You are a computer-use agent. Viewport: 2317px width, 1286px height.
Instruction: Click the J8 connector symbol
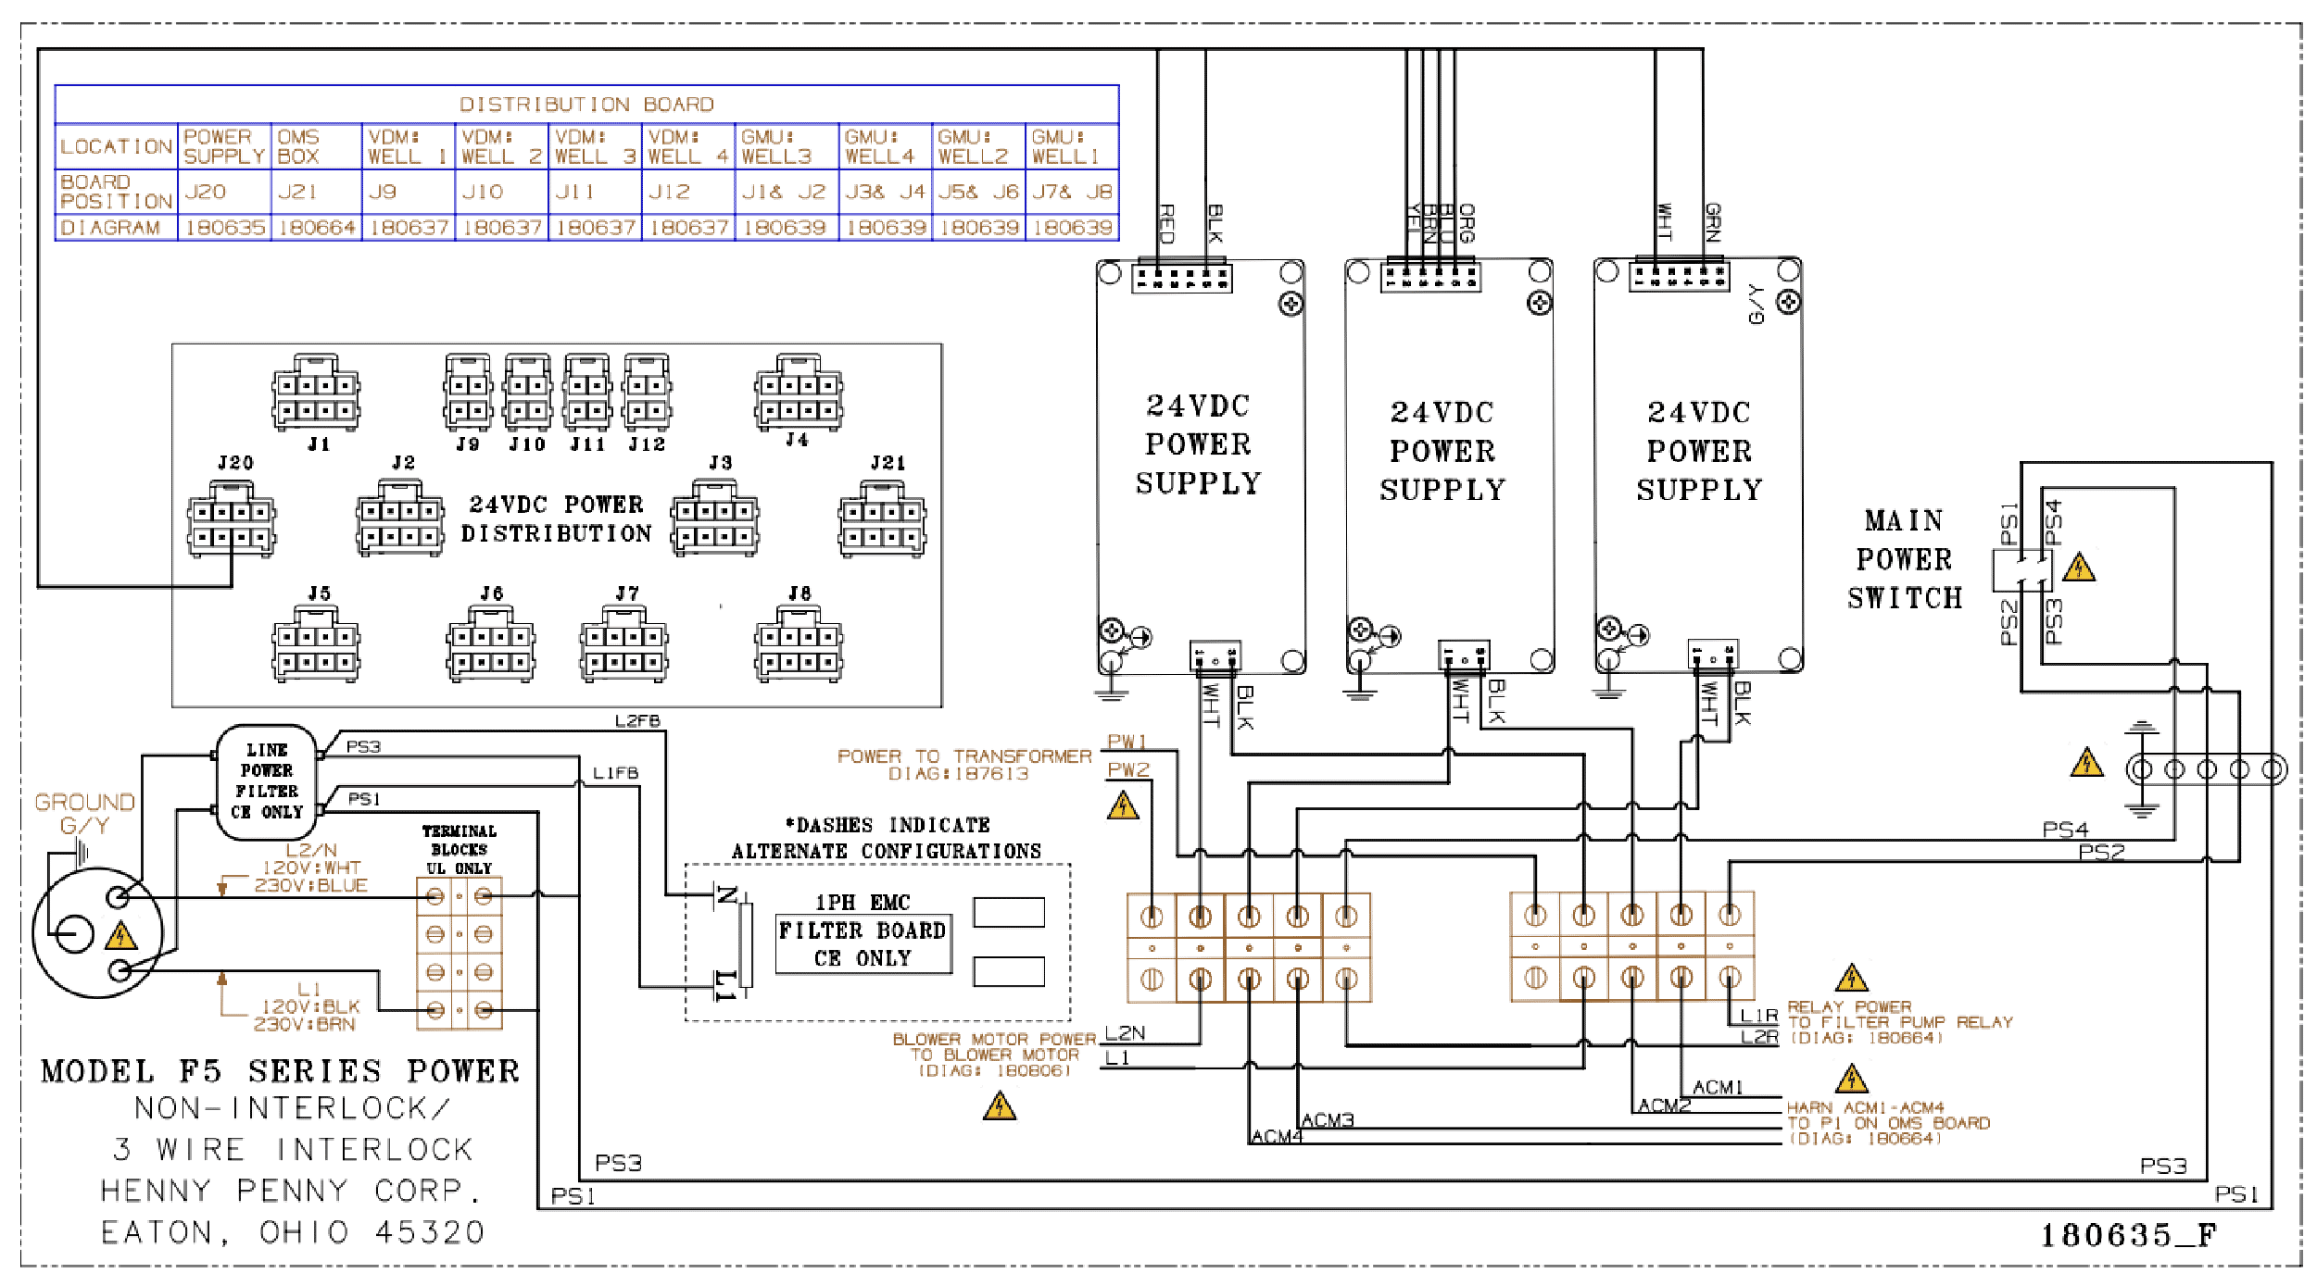click(x=799, y=643)
